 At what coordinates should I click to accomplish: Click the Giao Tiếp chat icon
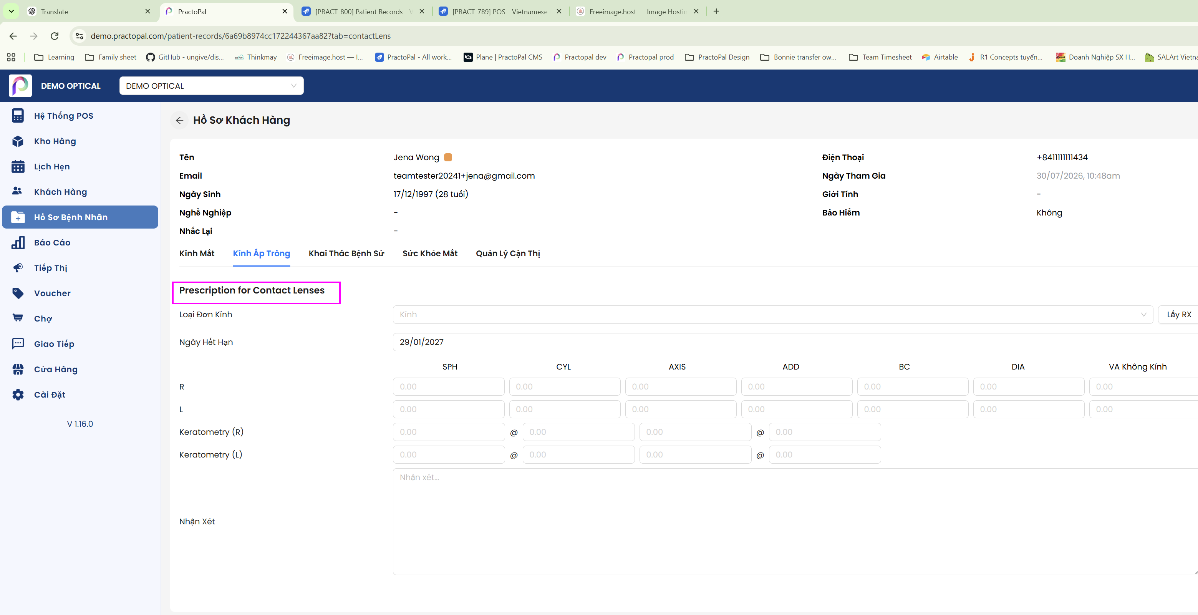coord(18,344)
